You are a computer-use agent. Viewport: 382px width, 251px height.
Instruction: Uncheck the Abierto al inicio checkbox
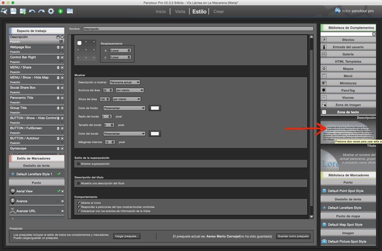[x=79, y=202]
